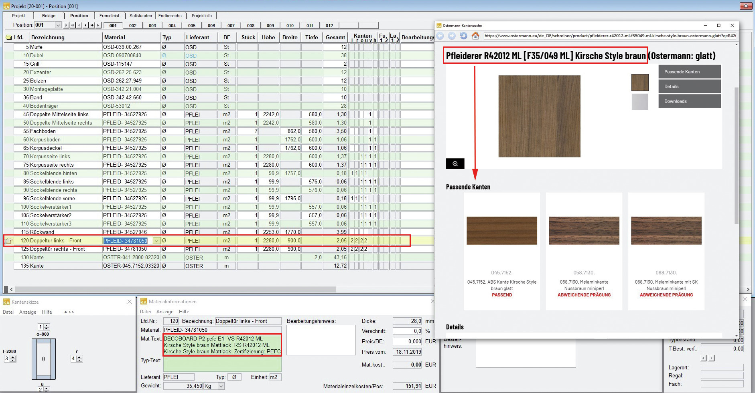
Task: Jump to the last position using the navigation arrow
Action: coord(98,25)
